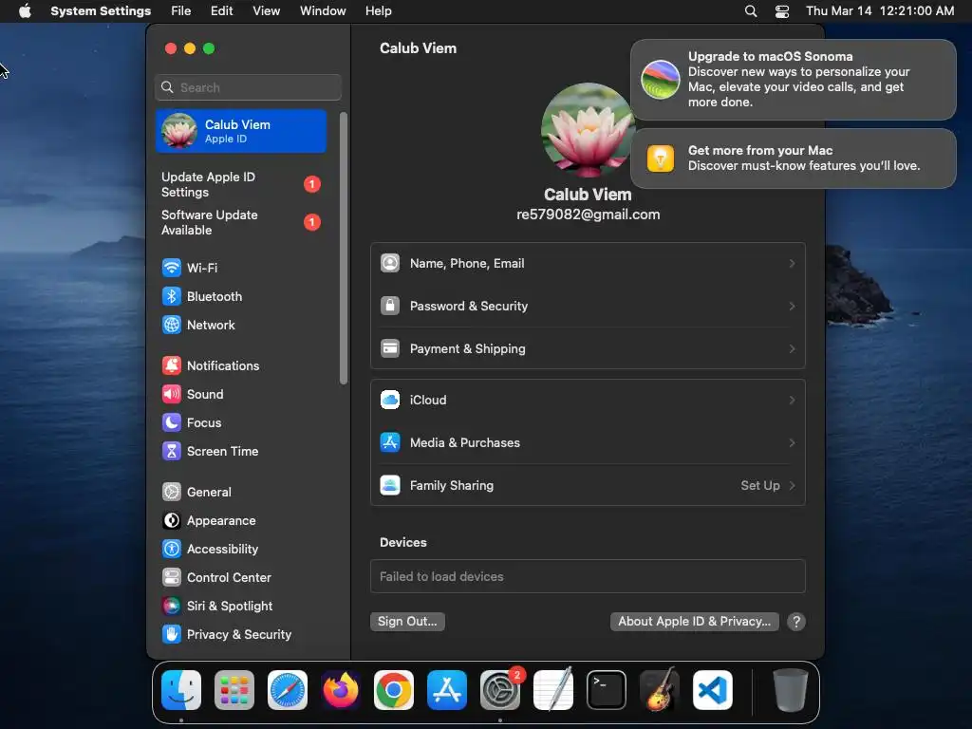The width and height of the screenshot is (972, 729).
Task: Open Spotlight search in menu bar
Action: (x=751, y=11)
